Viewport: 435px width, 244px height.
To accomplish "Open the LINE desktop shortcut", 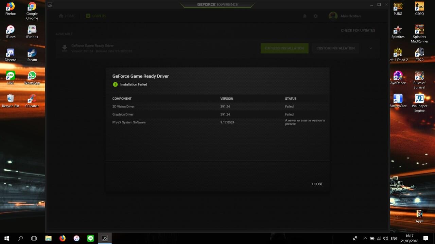I will click(x=11, y=78).
